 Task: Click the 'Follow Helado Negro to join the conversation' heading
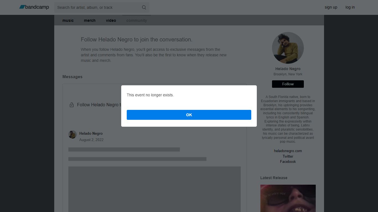tap(136, 39)
